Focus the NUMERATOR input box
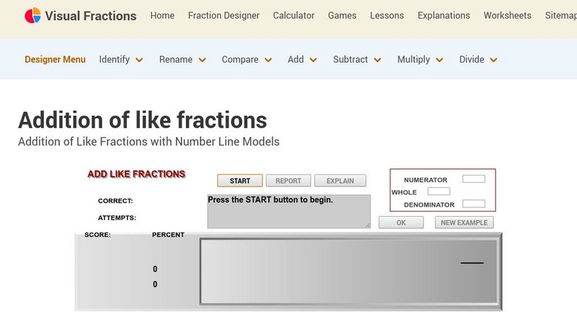The width and height of the screenshot is (577, 312). (x=474, y=179)
